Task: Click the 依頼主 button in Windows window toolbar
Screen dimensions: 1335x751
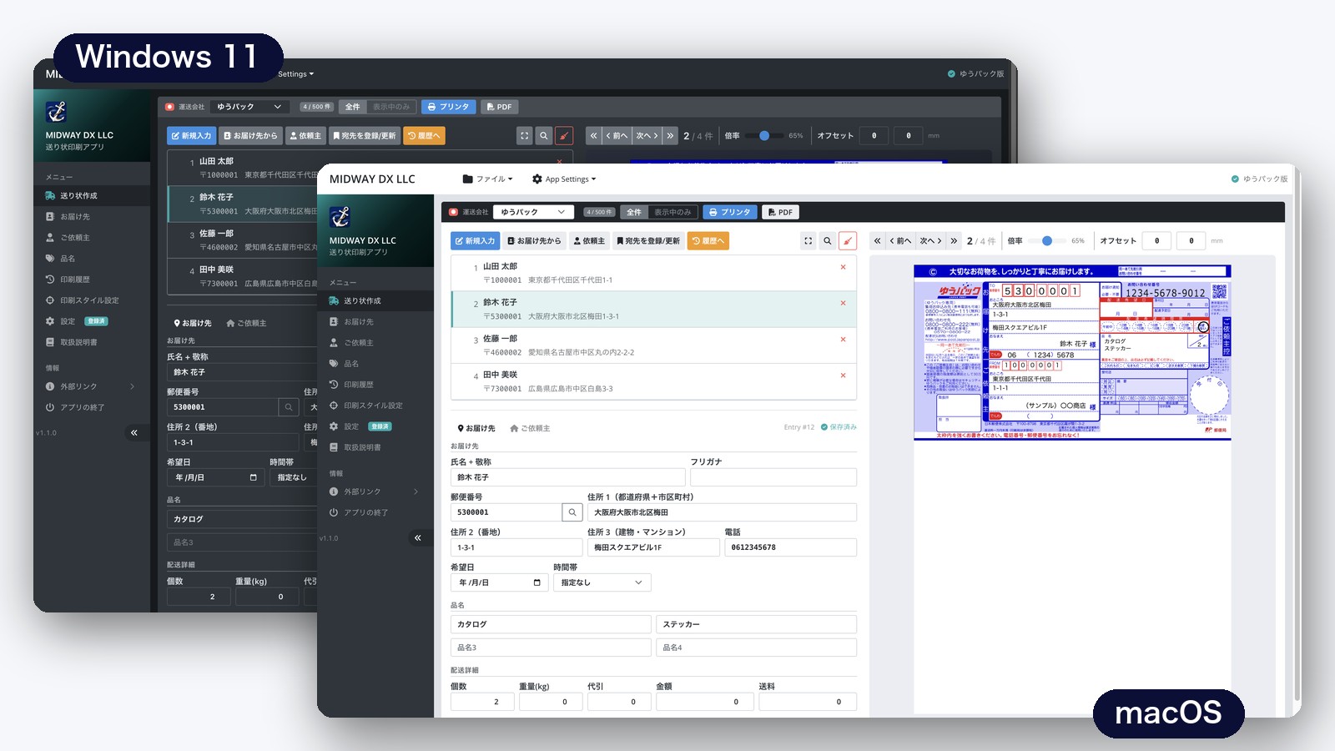Action: 305,135
